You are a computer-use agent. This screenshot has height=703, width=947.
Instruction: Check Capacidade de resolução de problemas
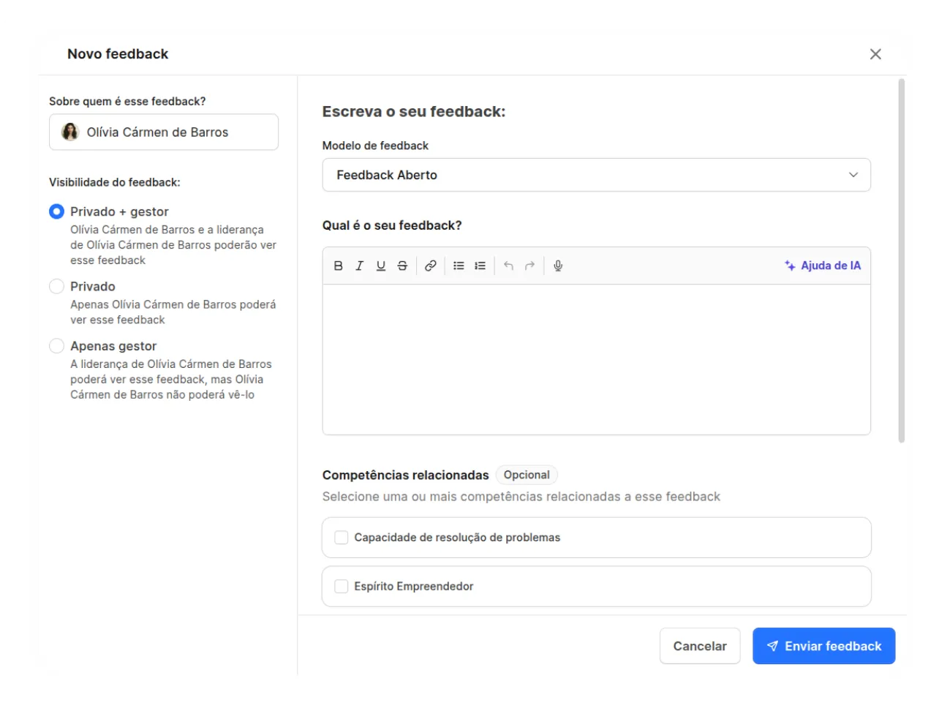tap(341, 538)
